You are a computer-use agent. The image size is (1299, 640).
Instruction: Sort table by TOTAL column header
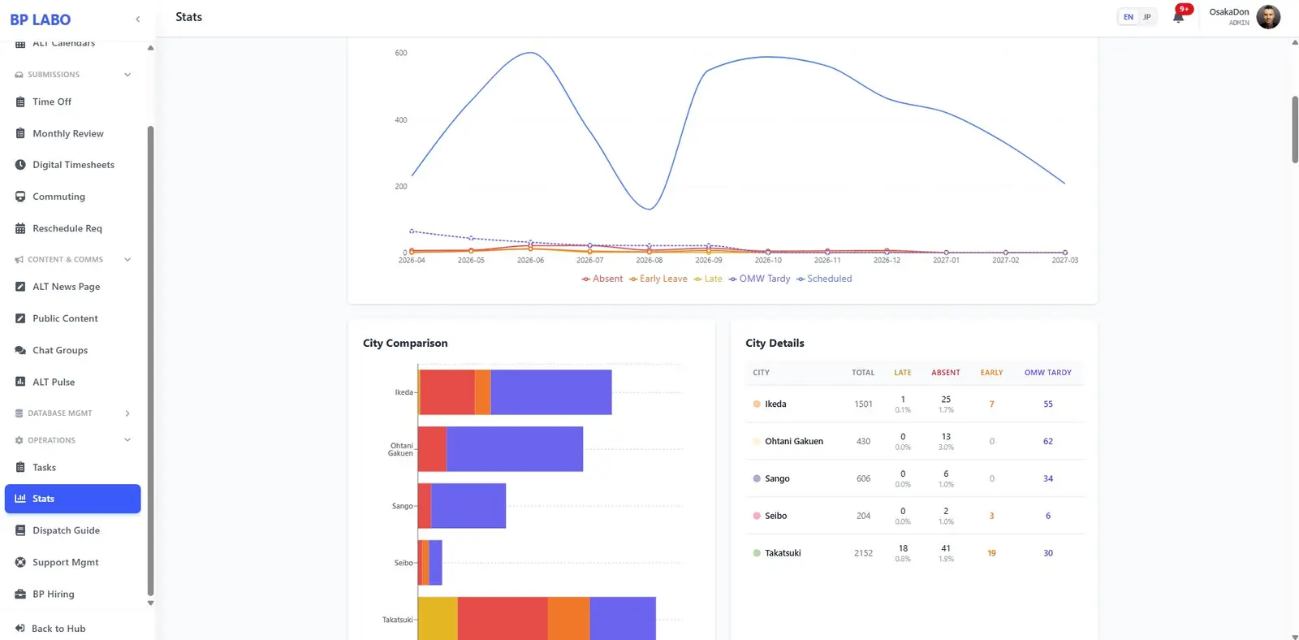(863, 373)
